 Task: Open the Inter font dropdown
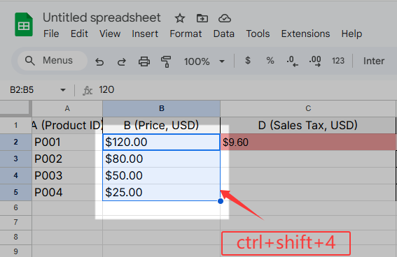pyautogui.click(x=374, y=61)
